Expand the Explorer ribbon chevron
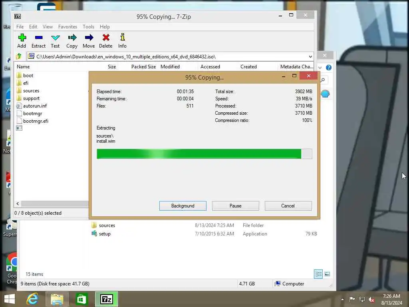Image resolution: width=409 pixels, height=307 pixels. pos(320,68)
